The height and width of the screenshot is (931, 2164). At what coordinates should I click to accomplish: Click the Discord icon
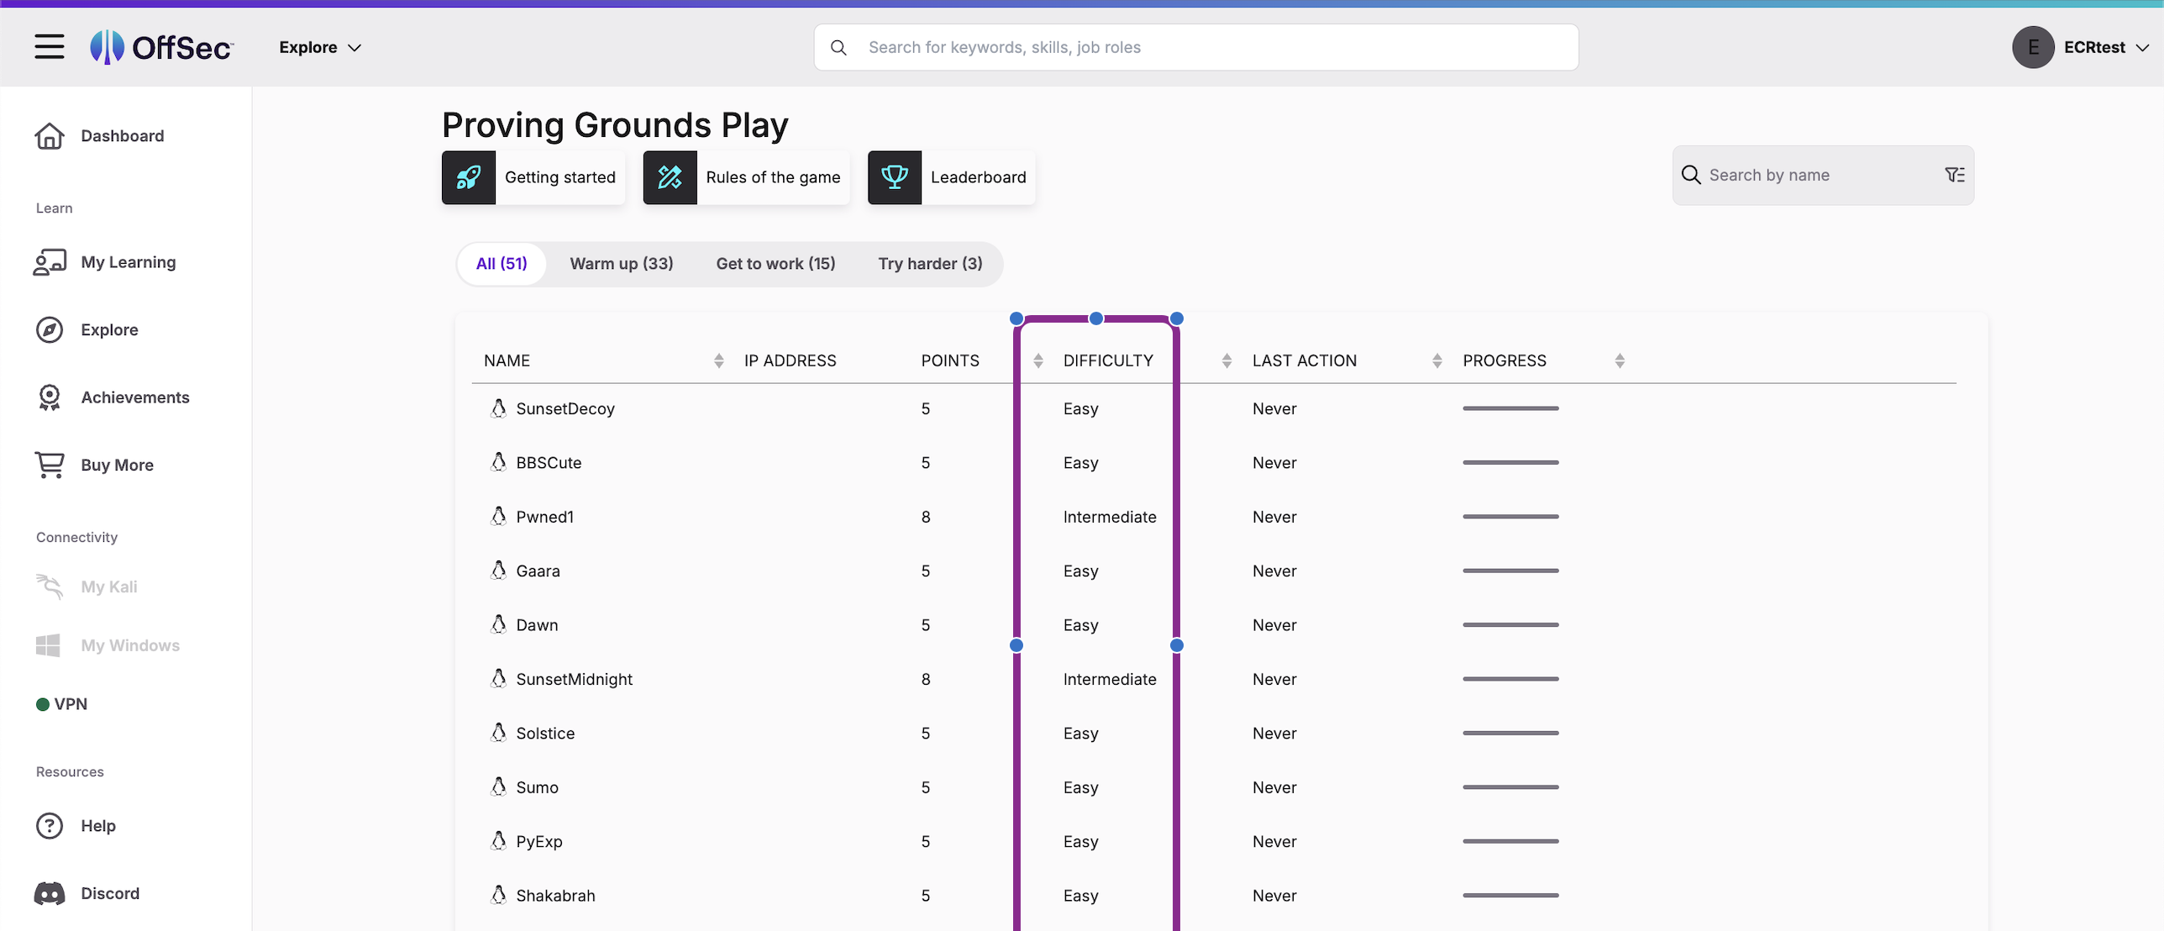click(50, 893)
